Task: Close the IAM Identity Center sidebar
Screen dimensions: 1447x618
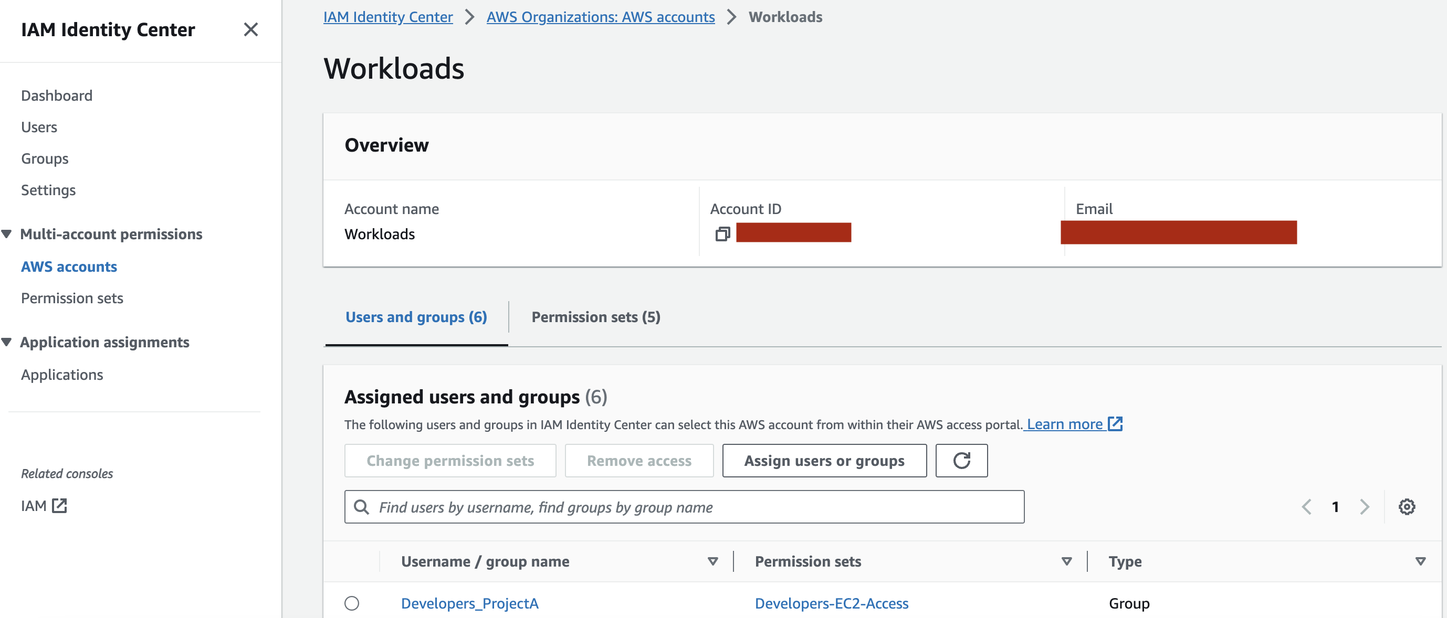Action: (251, 30)
